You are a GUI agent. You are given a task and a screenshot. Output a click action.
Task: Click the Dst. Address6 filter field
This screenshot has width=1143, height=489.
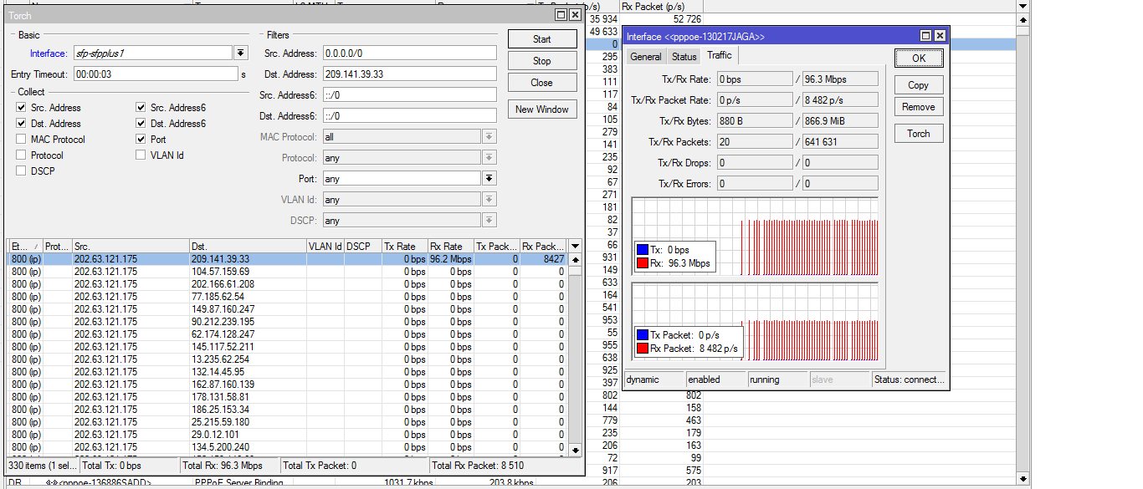[x=410, y=115]
